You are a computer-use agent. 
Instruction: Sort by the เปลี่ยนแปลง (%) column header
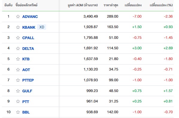(161, 5)
